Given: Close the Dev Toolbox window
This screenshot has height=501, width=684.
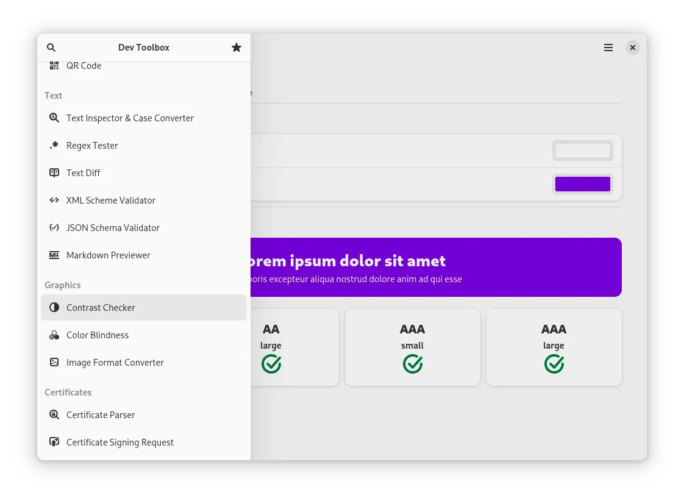Looking at the screenshot, I should [x=633, y=48].
